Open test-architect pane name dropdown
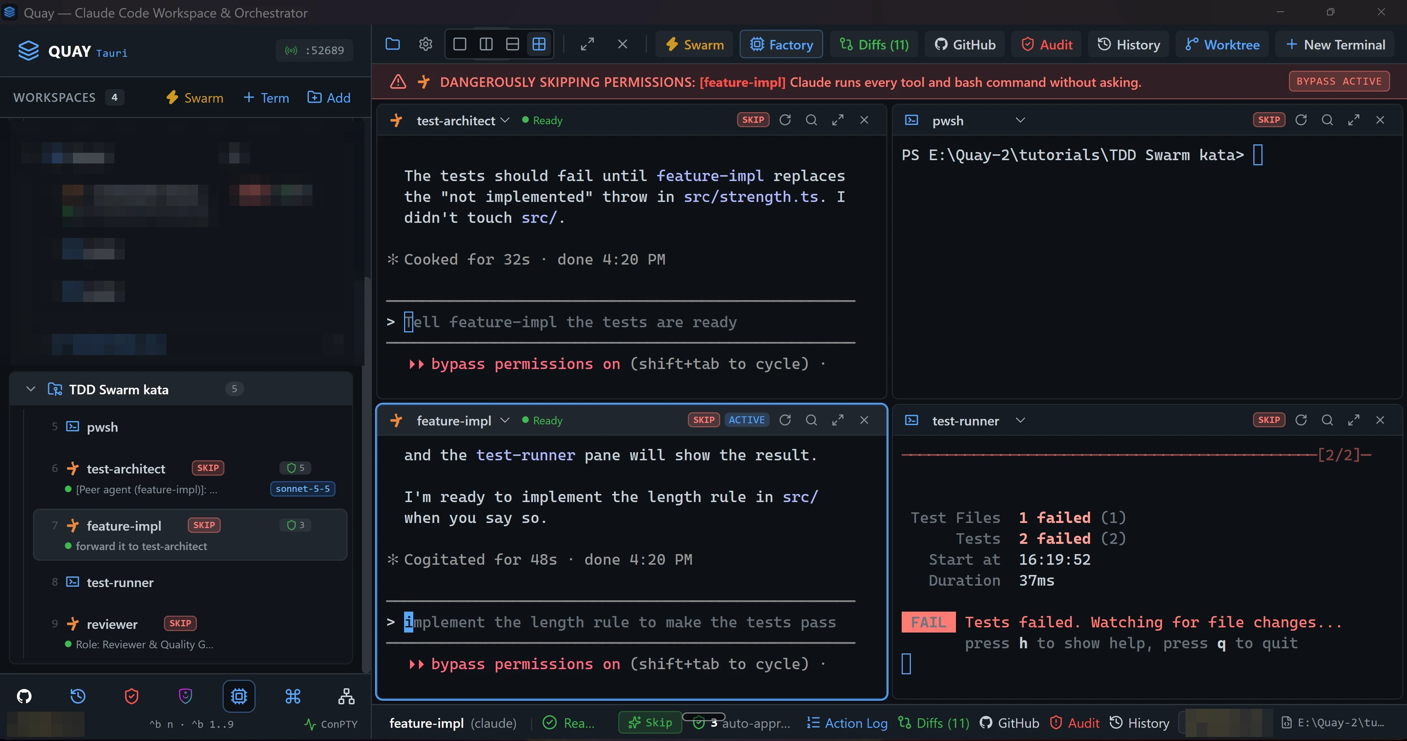This screenshot has height=741, width=1407. tap(505, 120)
